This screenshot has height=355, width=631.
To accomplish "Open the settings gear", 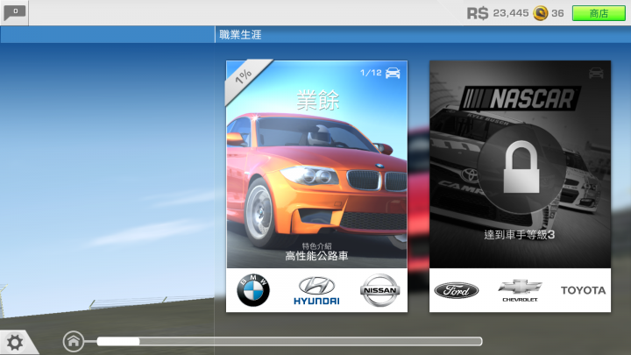I will [15, 343].
